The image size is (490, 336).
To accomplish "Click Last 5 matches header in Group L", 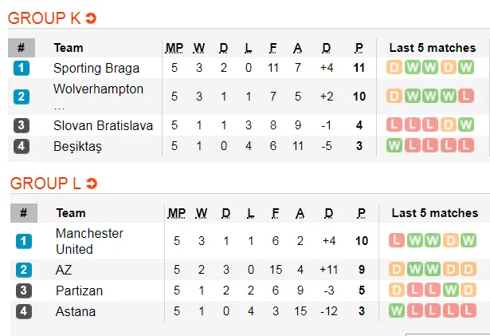I will pos(434,213).
